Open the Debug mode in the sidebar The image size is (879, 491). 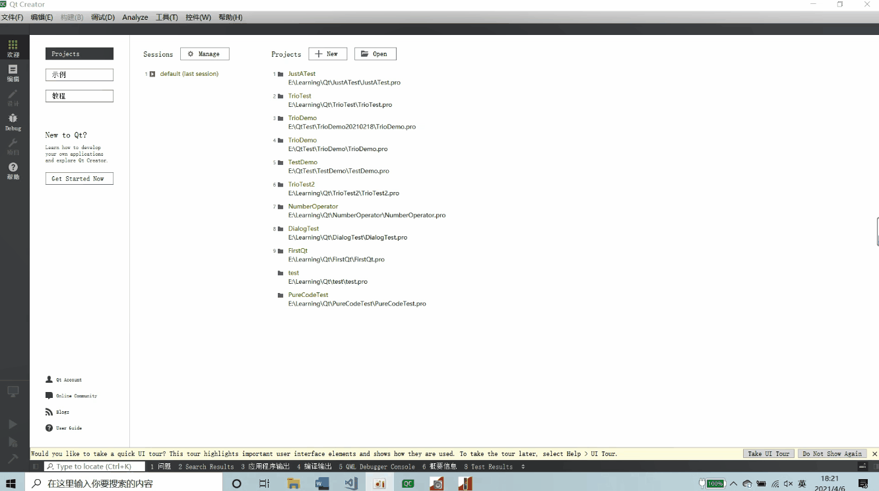(x=13, y=121)
